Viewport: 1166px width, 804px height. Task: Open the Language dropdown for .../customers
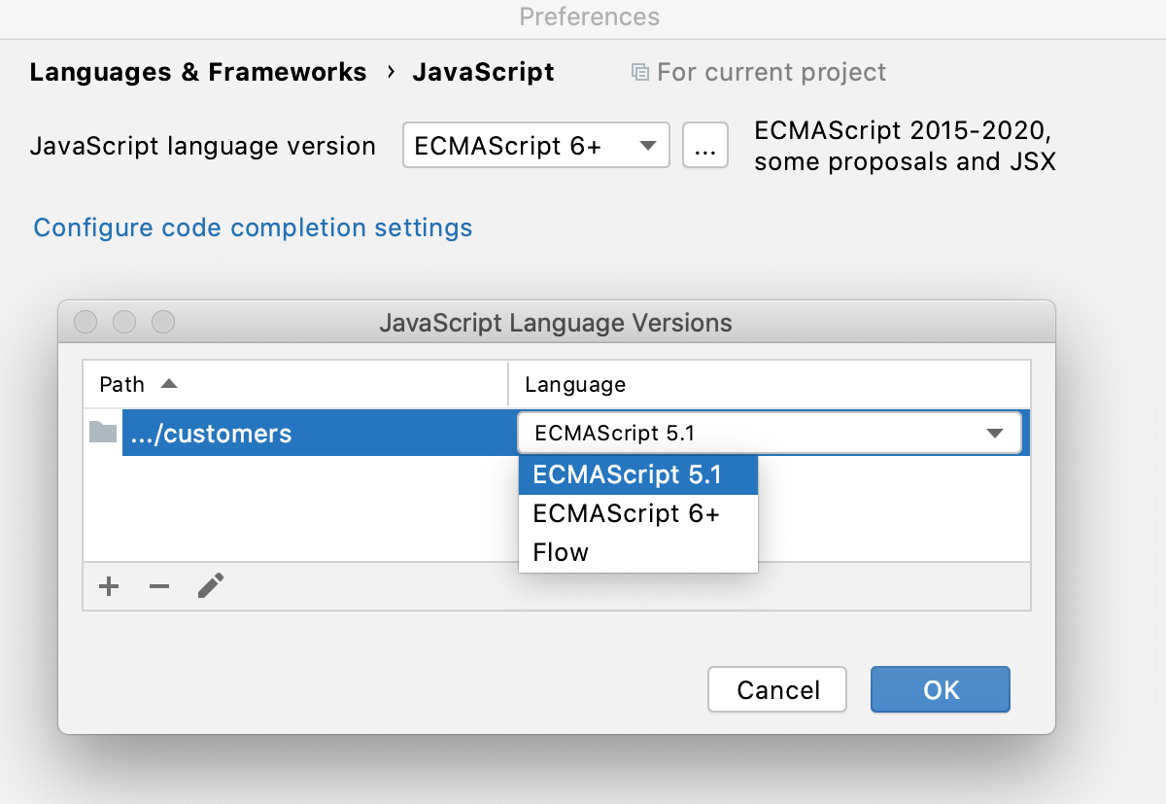point(994,433)
